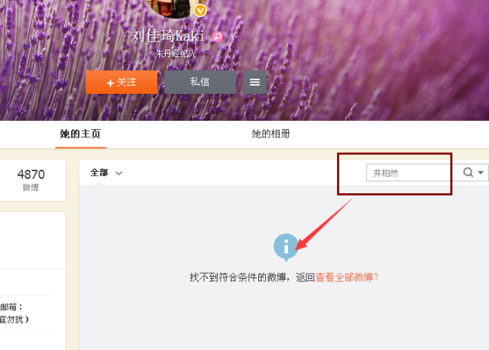Click the profile avatar picture
The height and width of the screenshot is (350, 489).
(175, 8)
